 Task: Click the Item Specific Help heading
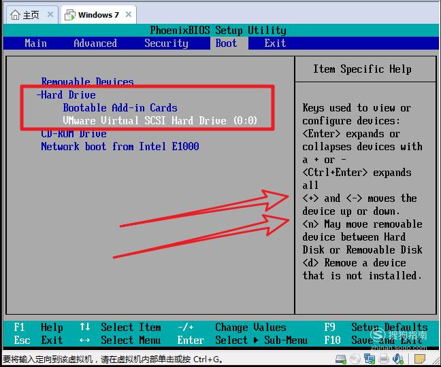click(362, 69)
